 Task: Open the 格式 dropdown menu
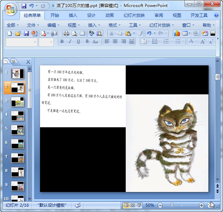114,25
